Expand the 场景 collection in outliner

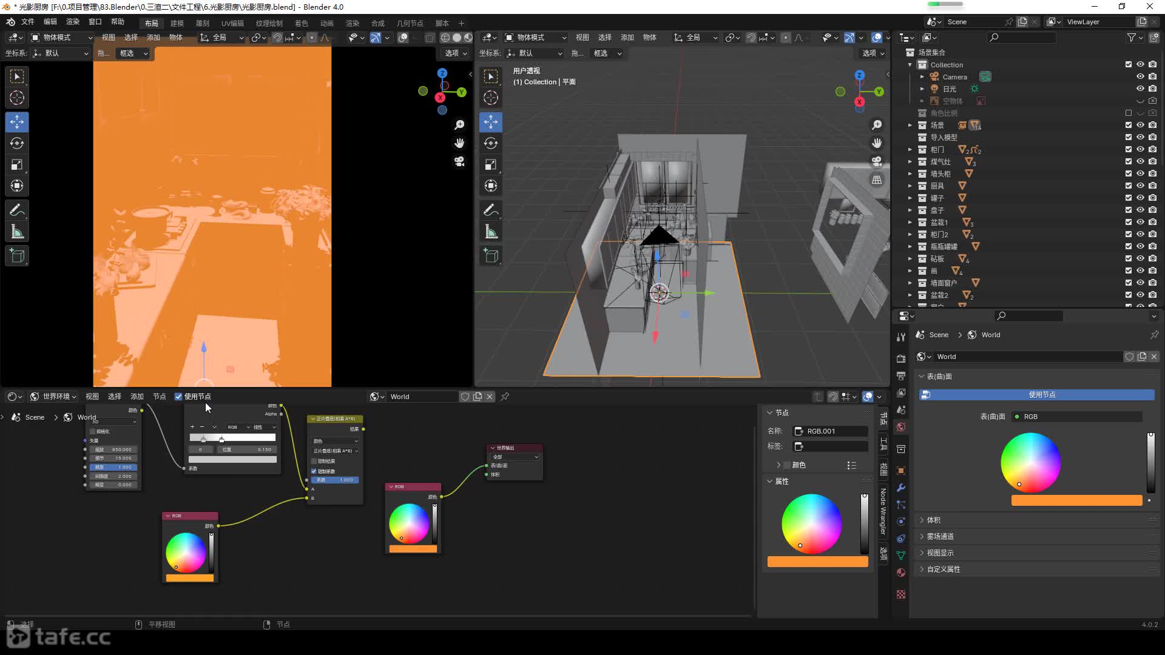pyautogui.click(x=910, y=125)
